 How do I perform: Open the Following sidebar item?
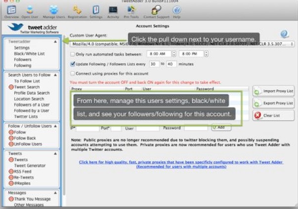tap(23, 66)
